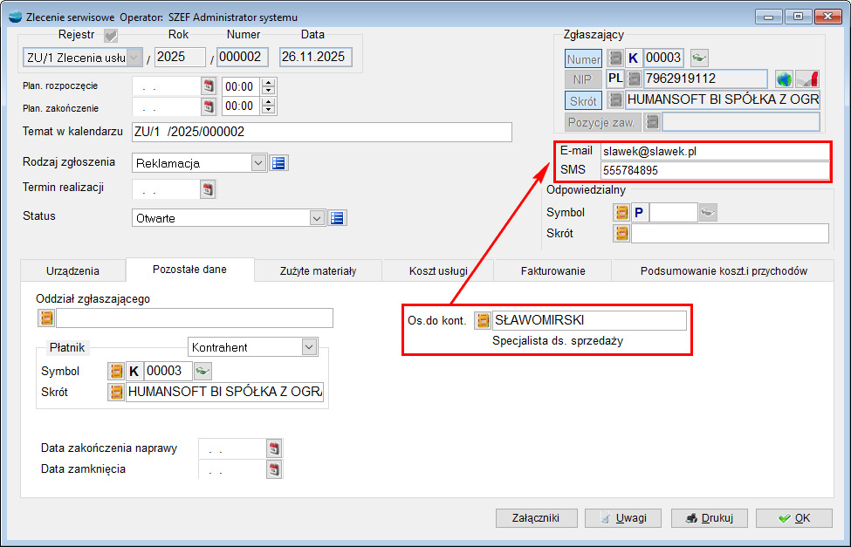Open calendar picker for Plan. rozpoczęcie date

click(x=209, y=86)
